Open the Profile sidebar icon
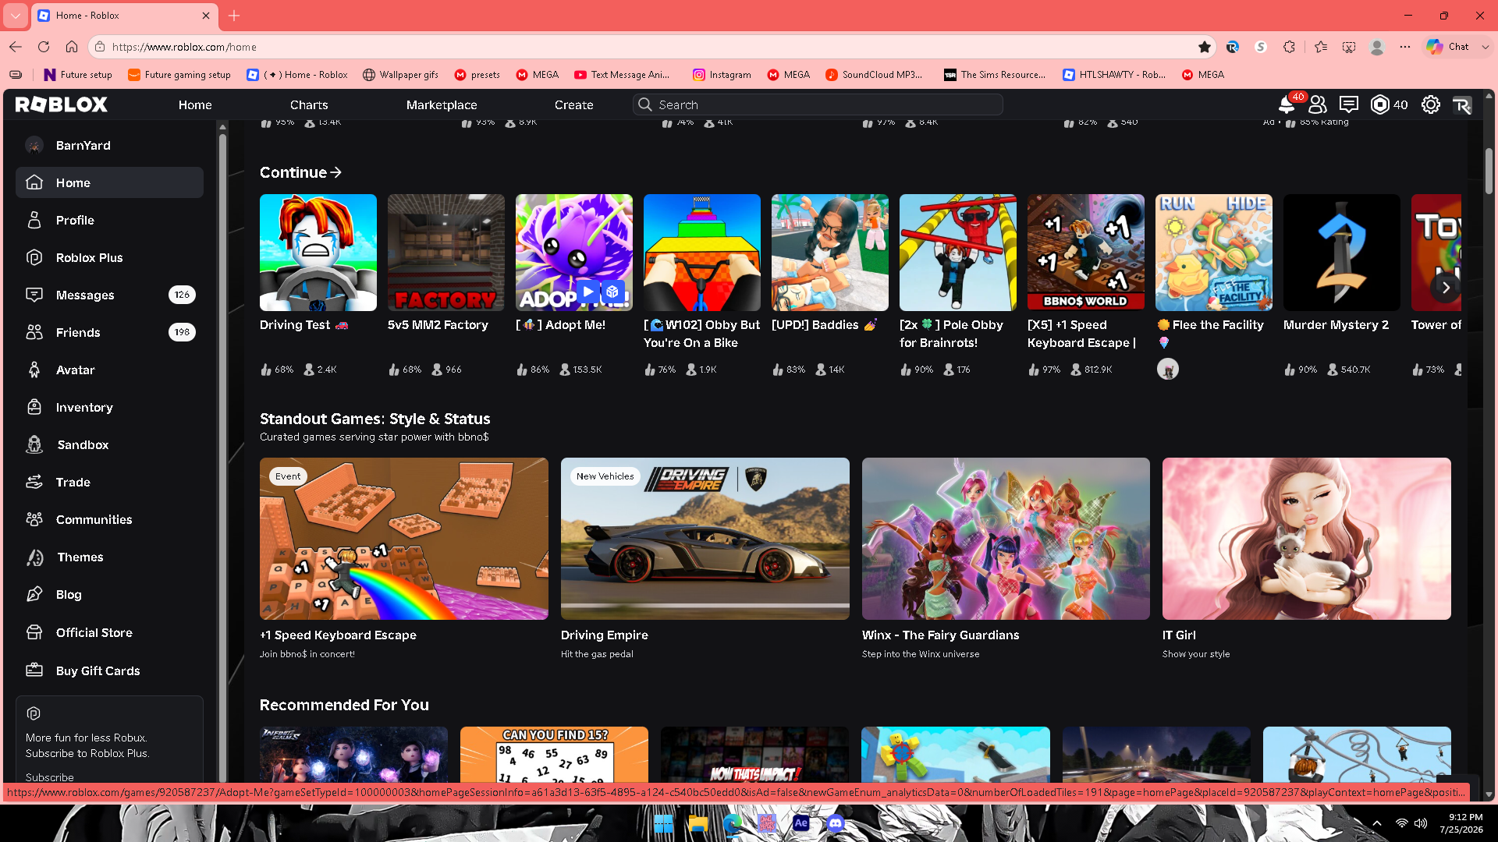 coord(34,220)
